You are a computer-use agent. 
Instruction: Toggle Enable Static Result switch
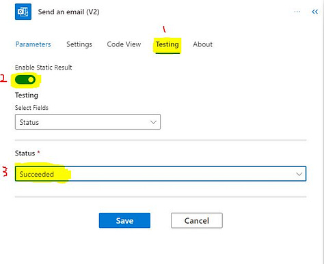pyautogui.click(x=25, y=80)
